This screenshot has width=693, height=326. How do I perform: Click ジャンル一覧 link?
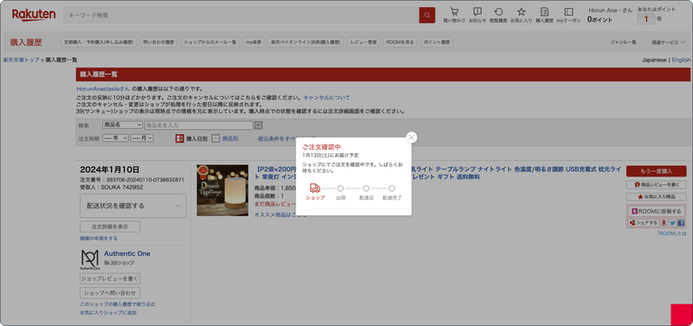(623, 42)
